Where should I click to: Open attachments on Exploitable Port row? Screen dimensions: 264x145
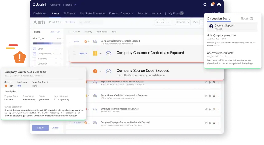pos(210,82)
